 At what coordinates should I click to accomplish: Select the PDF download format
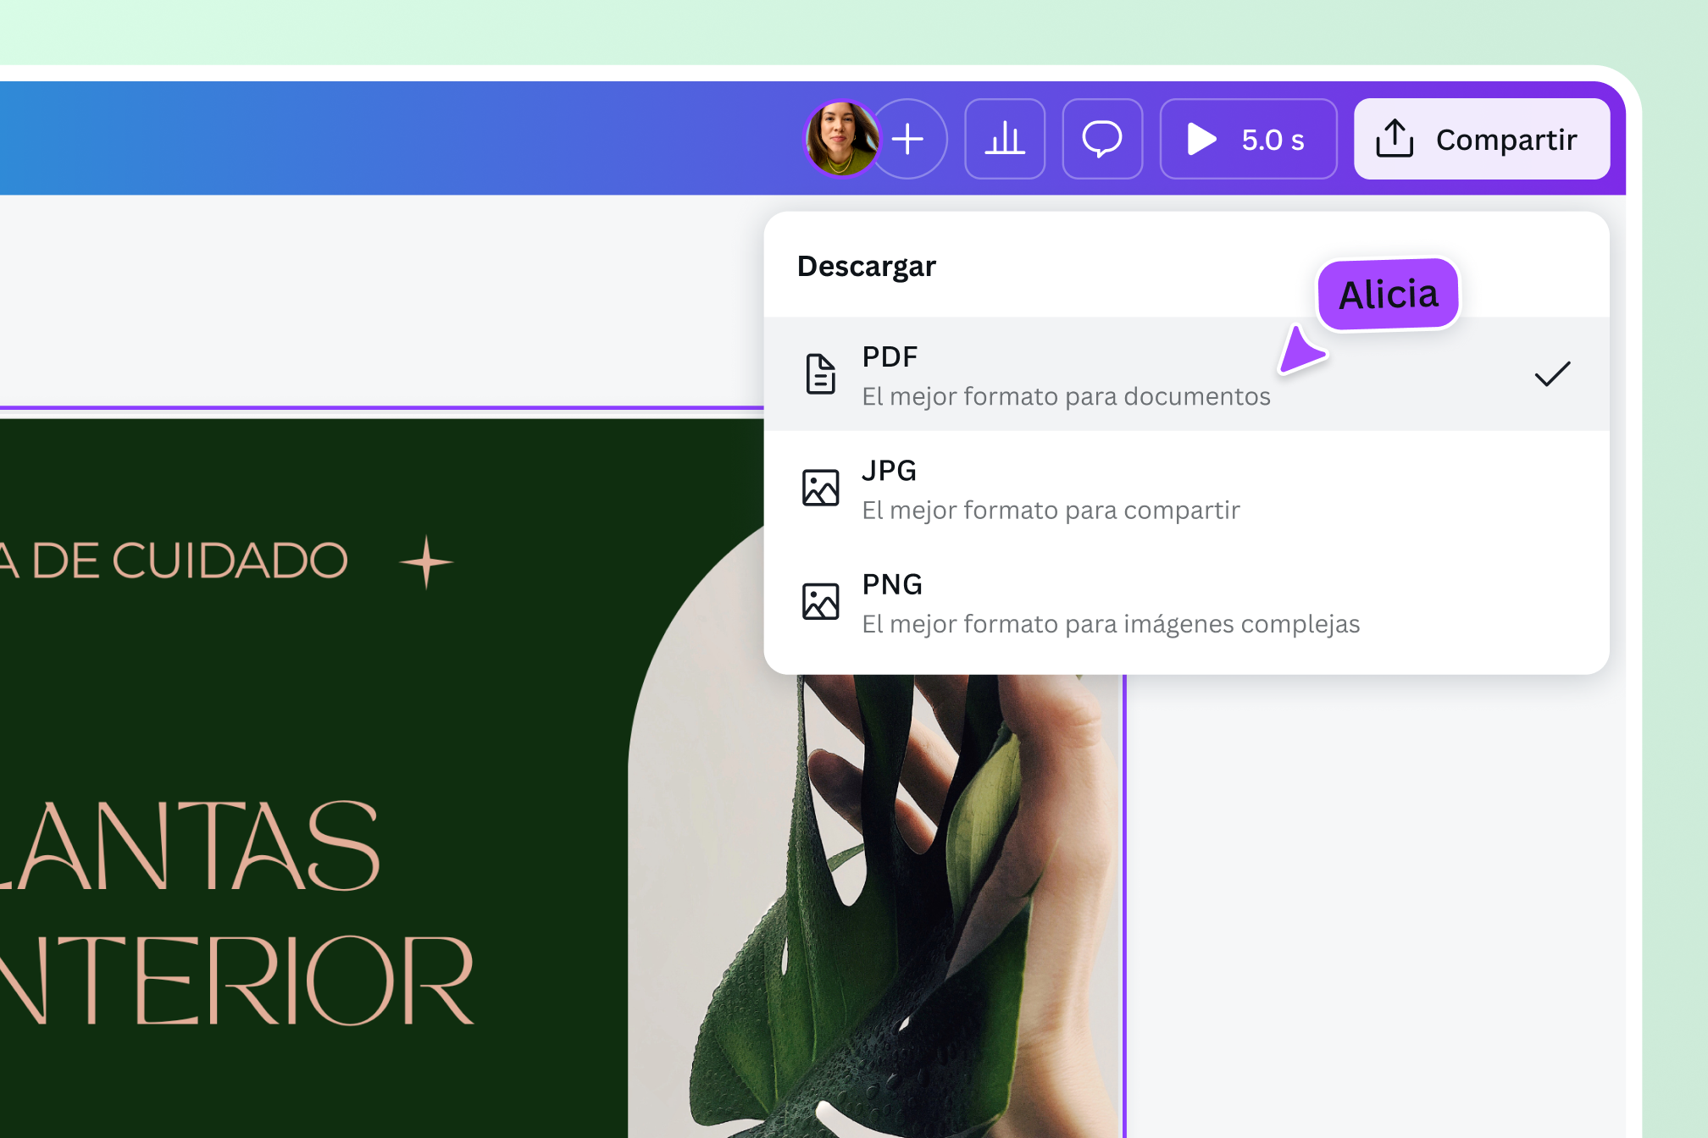point(1186,374)
